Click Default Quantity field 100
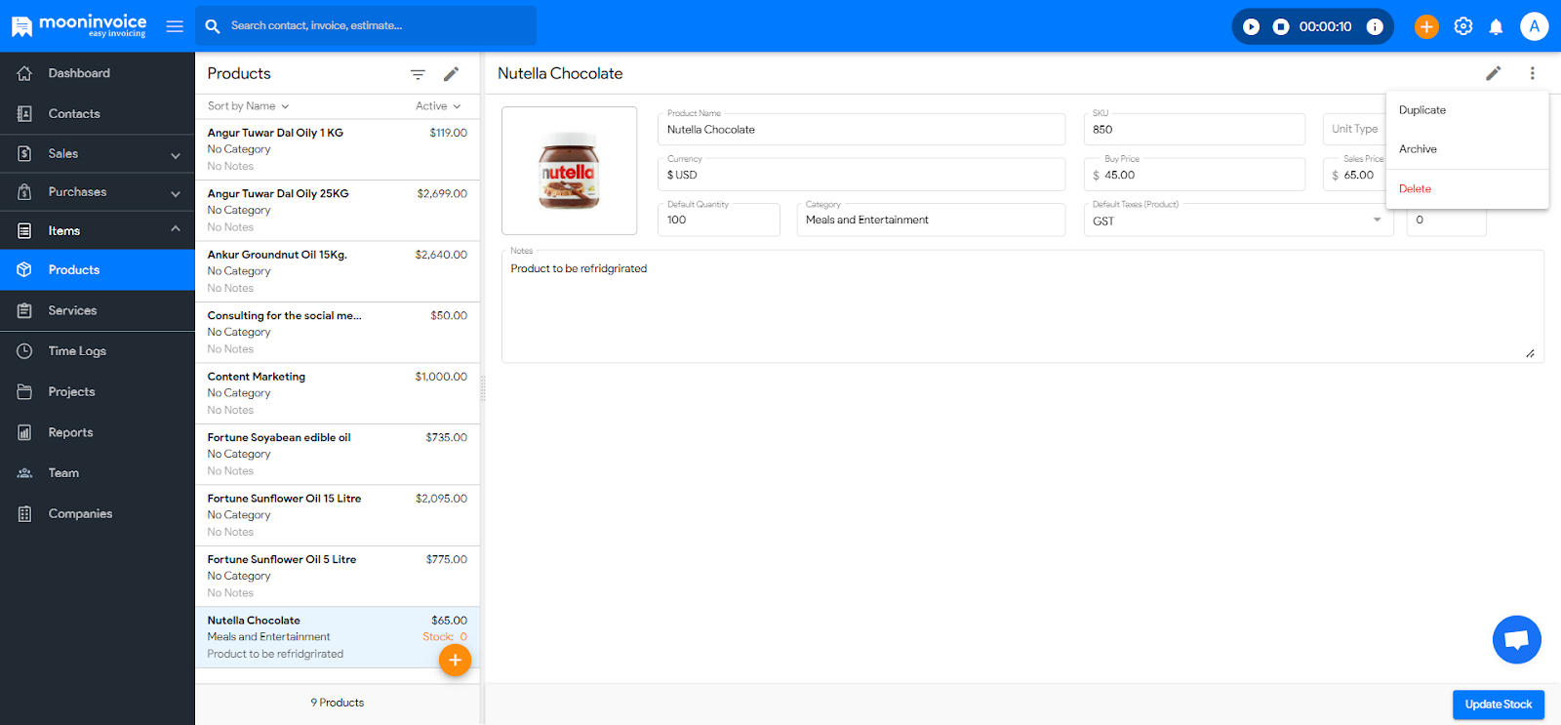 719,220
